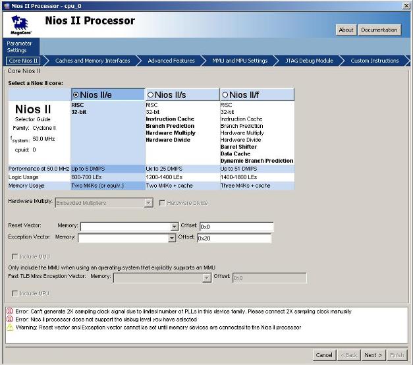Click the first red error icon about 2X sampling clock
The height and width of the screenshot is (365, 413).
point(10,312)
